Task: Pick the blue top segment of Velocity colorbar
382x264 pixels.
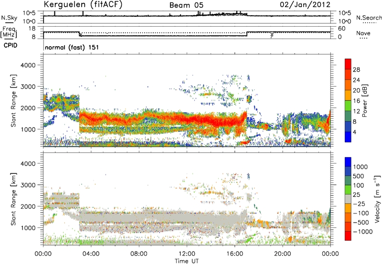Action: coord(348,162)
